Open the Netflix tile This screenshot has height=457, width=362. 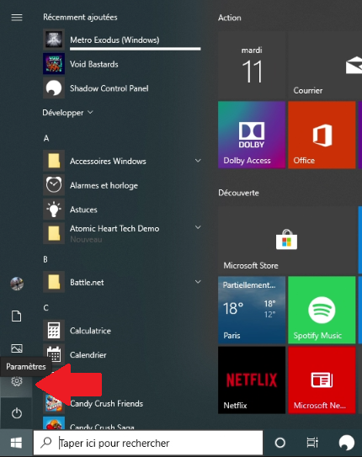tap(252, 380)
